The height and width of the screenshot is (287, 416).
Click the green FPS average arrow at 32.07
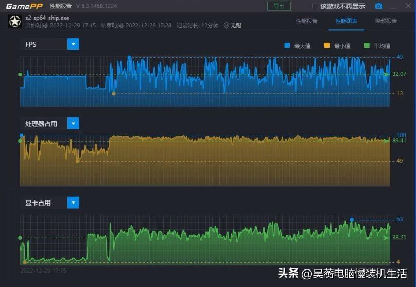(x=387, y=74)
